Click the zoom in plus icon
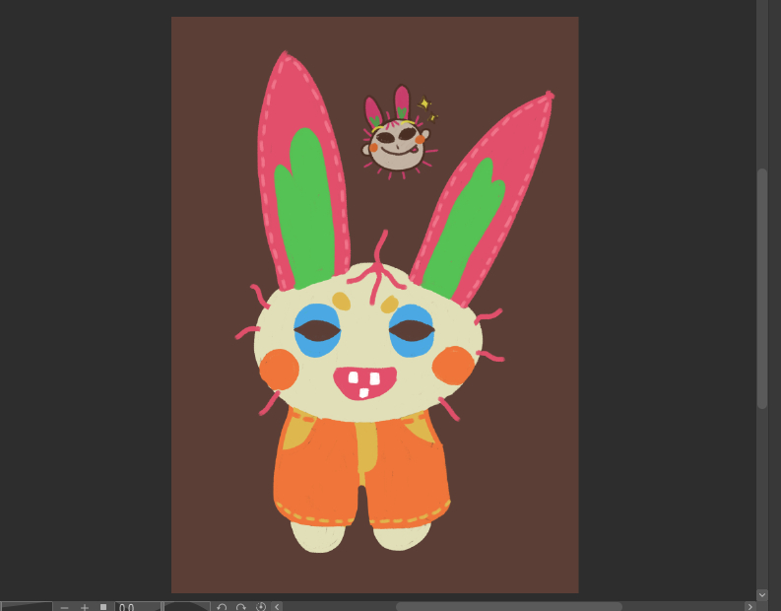 tap(84, 606)
